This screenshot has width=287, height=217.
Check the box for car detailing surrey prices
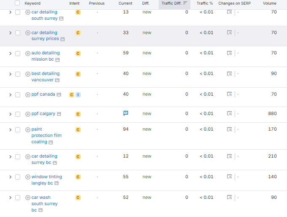click(18, 33)
